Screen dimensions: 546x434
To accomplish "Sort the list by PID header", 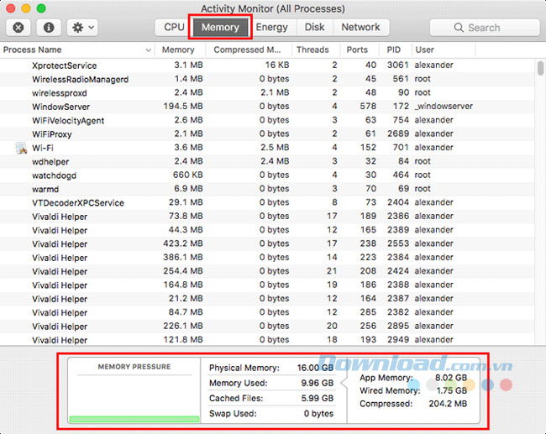I will click(x=392, y=50).
